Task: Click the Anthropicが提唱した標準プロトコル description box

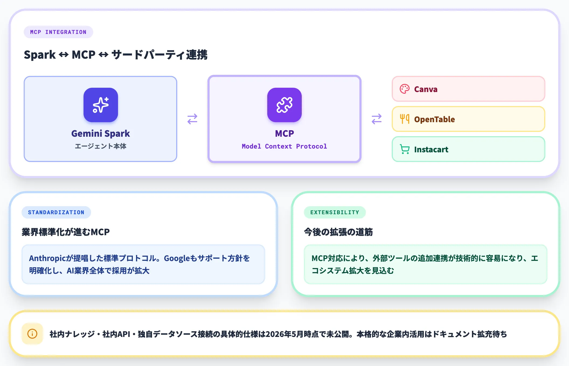Action: (143, 264)
